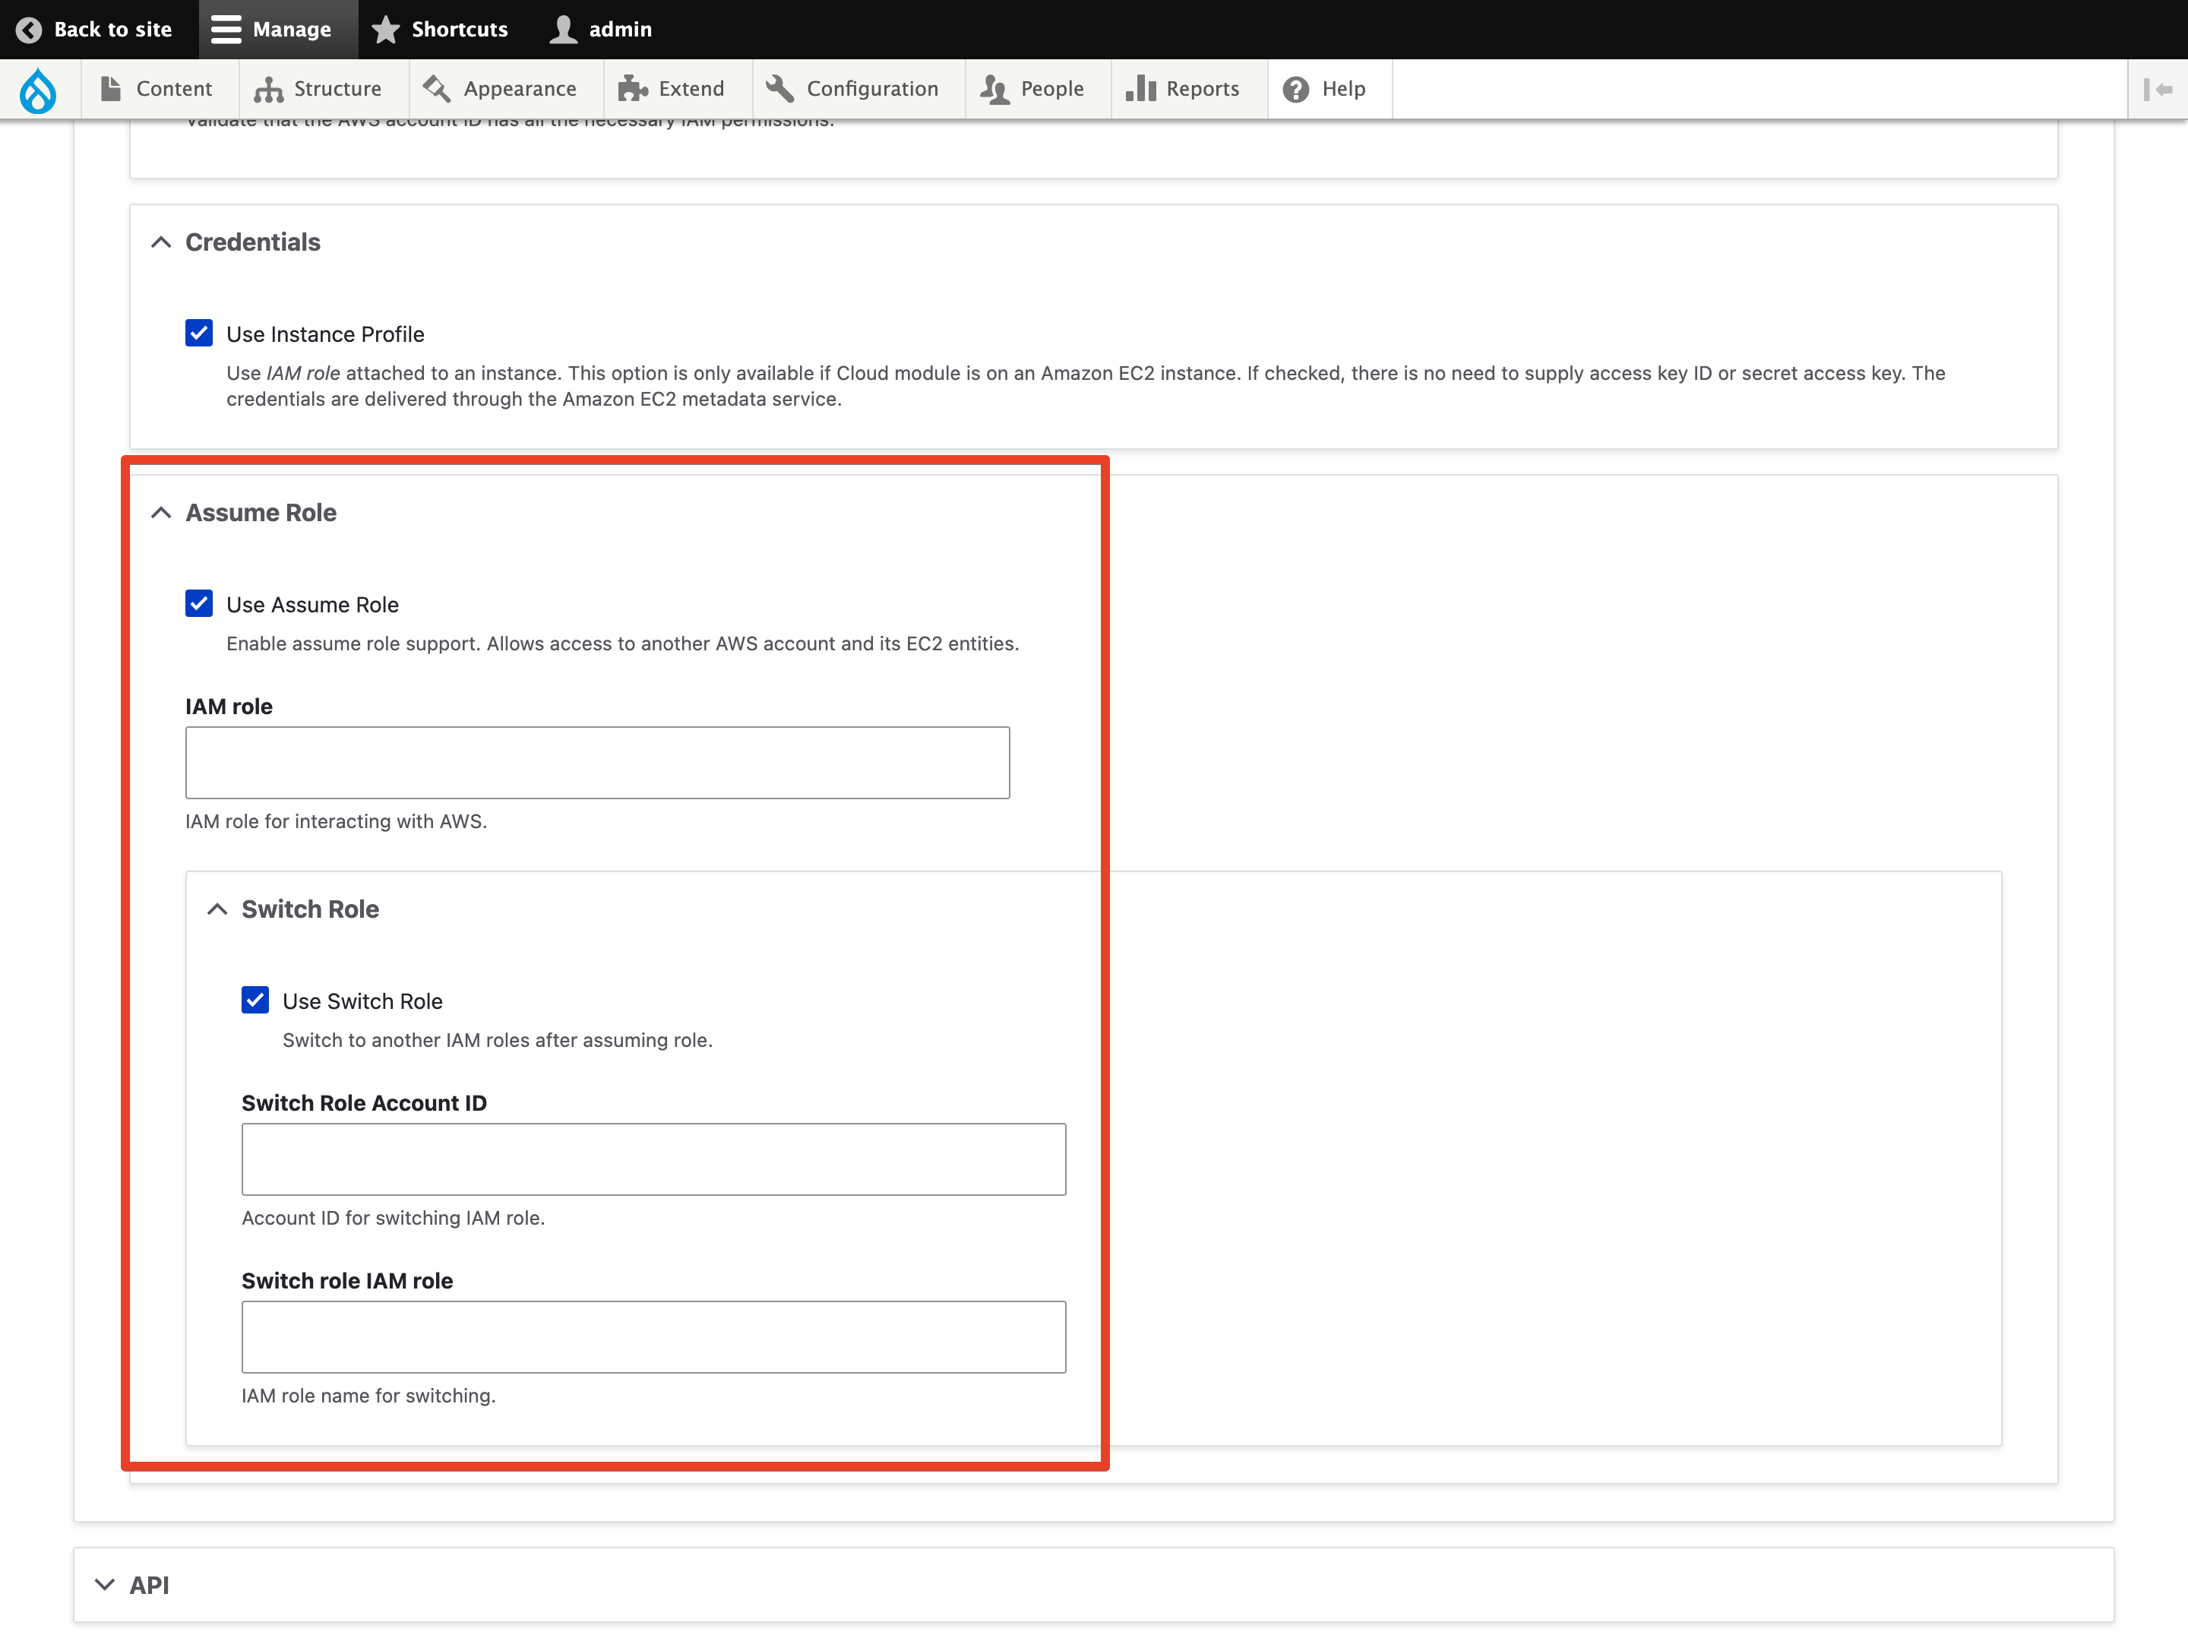2188x1638 pixels.
Task: Click the Drupal drop logo icon
Action: (x=39, y=90)
